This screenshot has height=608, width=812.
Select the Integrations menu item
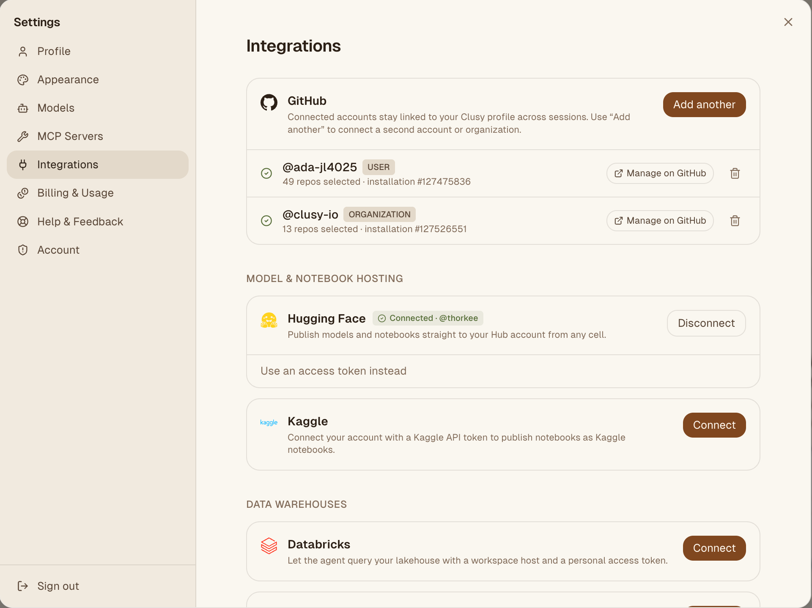pos(98,165)
